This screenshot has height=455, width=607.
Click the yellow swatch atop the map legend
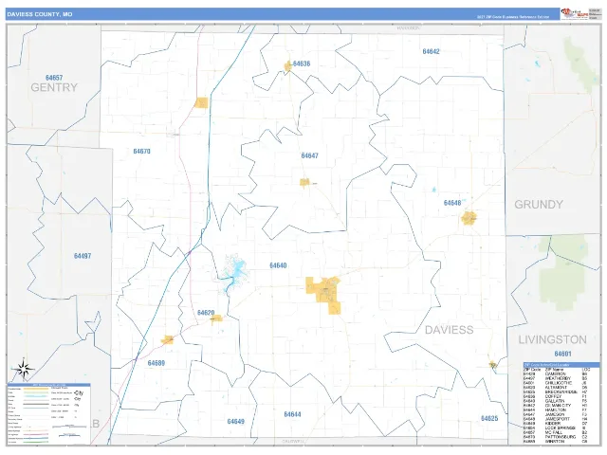tap(36, 389)
